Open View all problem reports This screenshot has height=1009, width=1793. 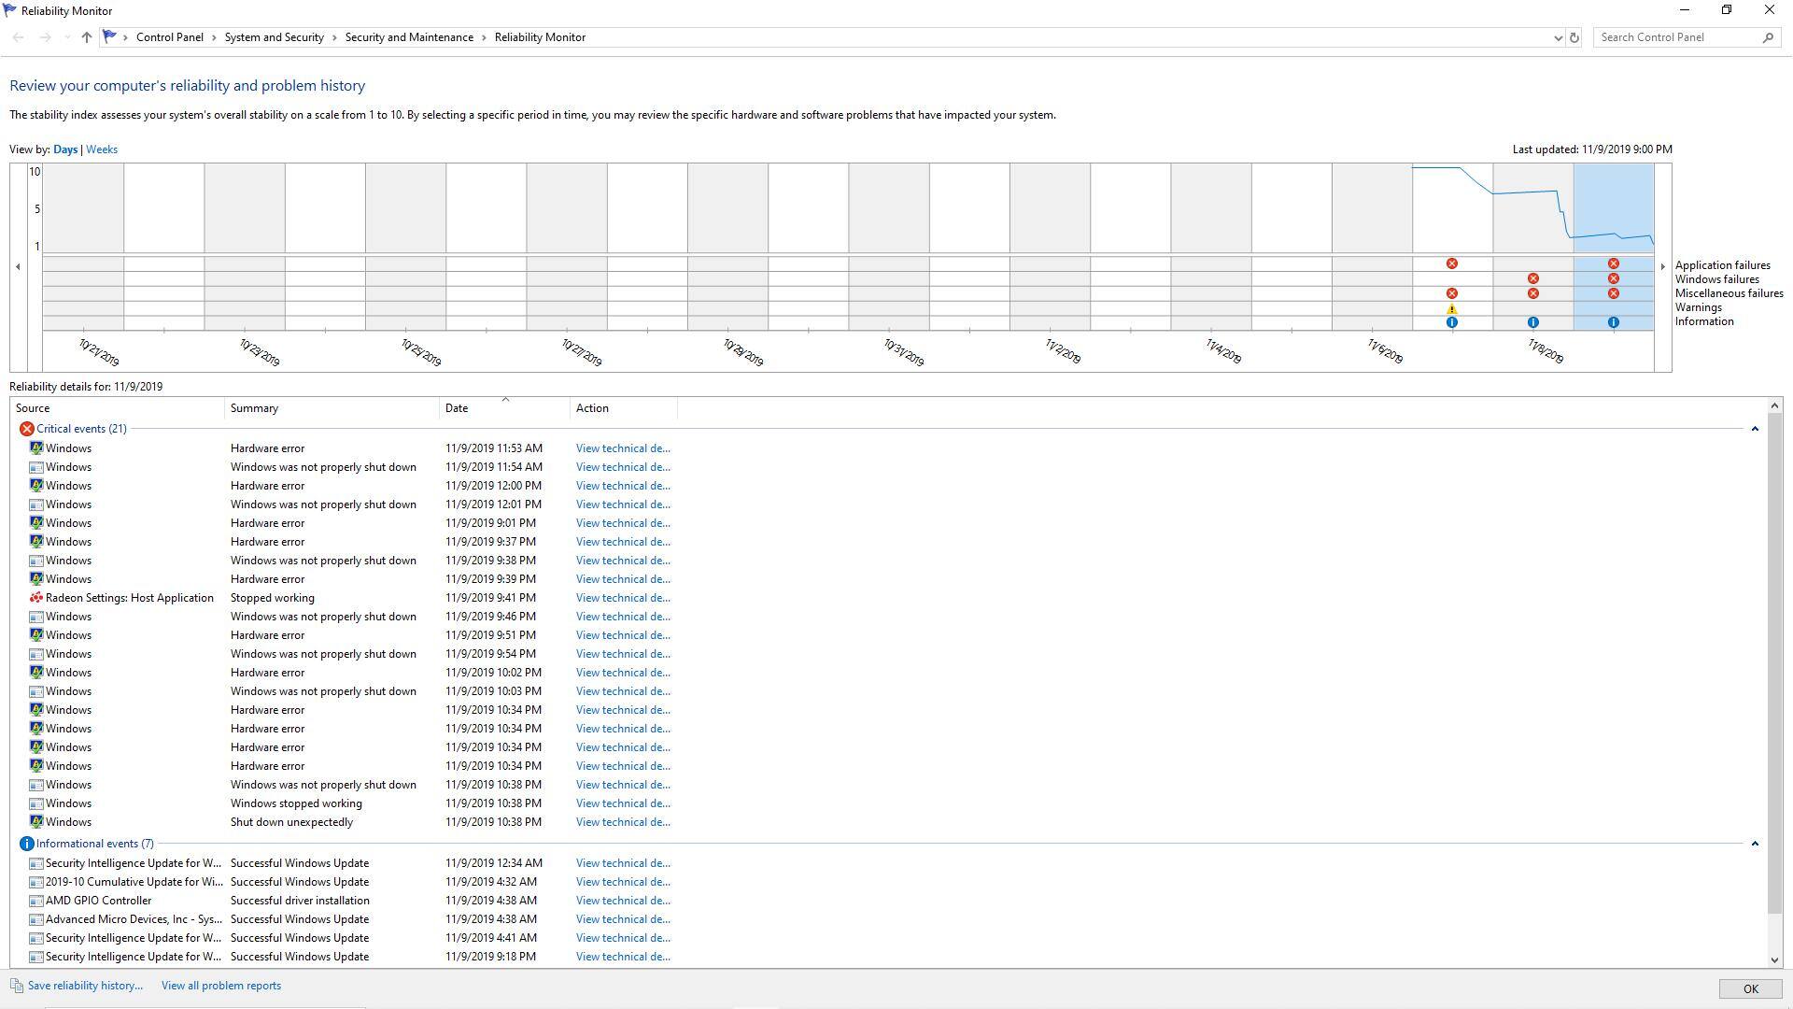(x=220, y=986)
